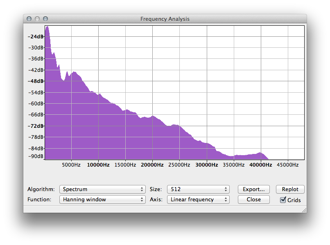330x245 pixels.
Task: Click the -54dB axis label
Action: (36, 92)
